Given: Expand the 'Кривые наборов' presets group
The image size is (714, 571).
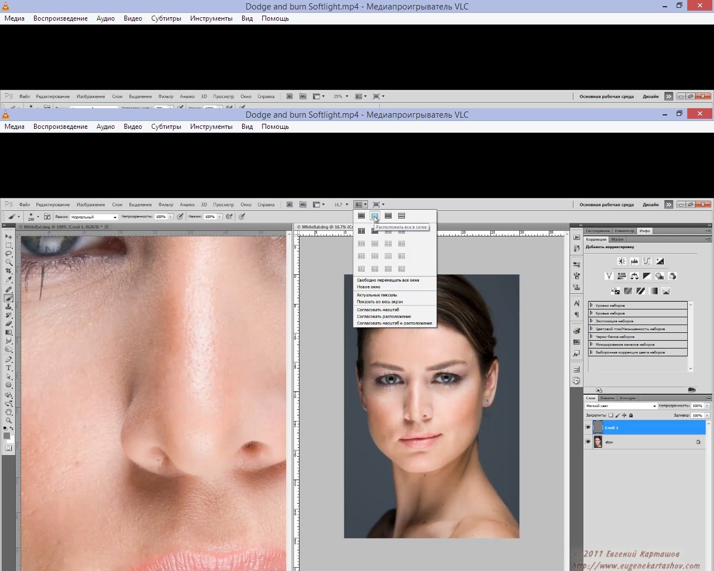Looking at the screenshot, I should click(x=591, y=313).
